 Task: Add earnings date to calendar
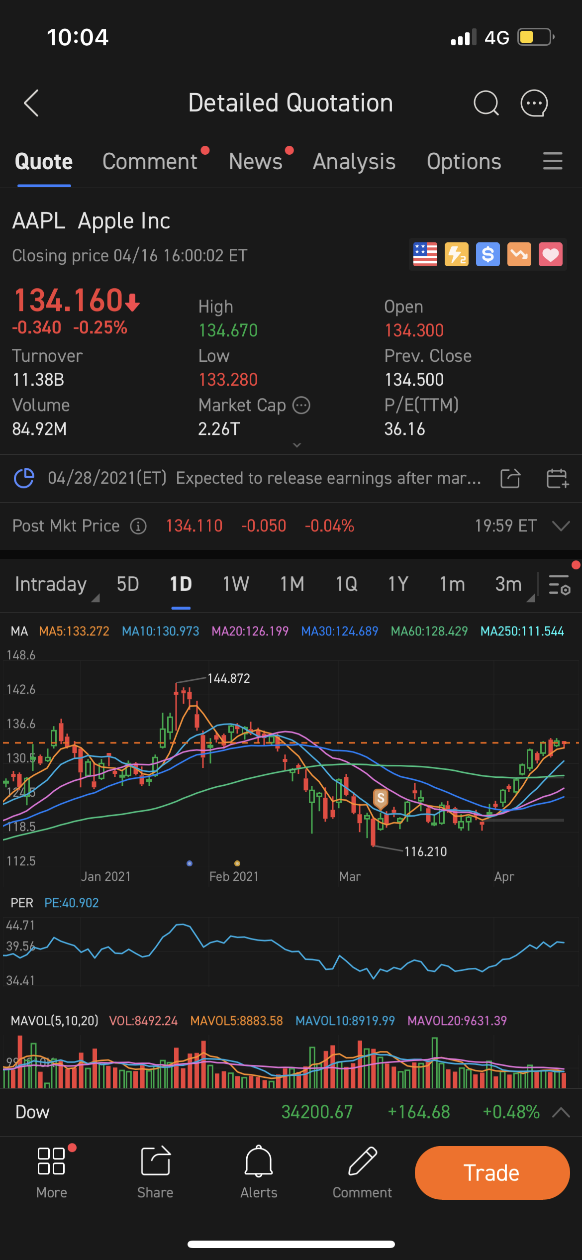tap(557, 478)
